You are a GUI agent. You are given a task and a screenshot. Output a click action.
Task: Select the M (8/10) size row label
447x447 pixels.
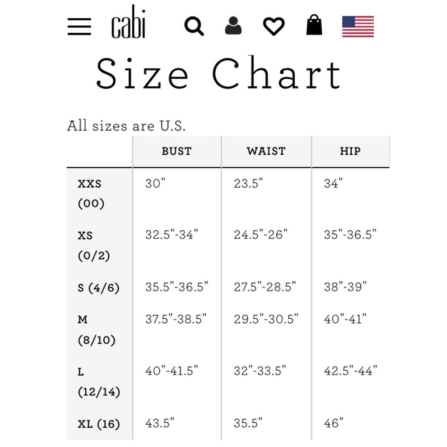tap(96, 330)
